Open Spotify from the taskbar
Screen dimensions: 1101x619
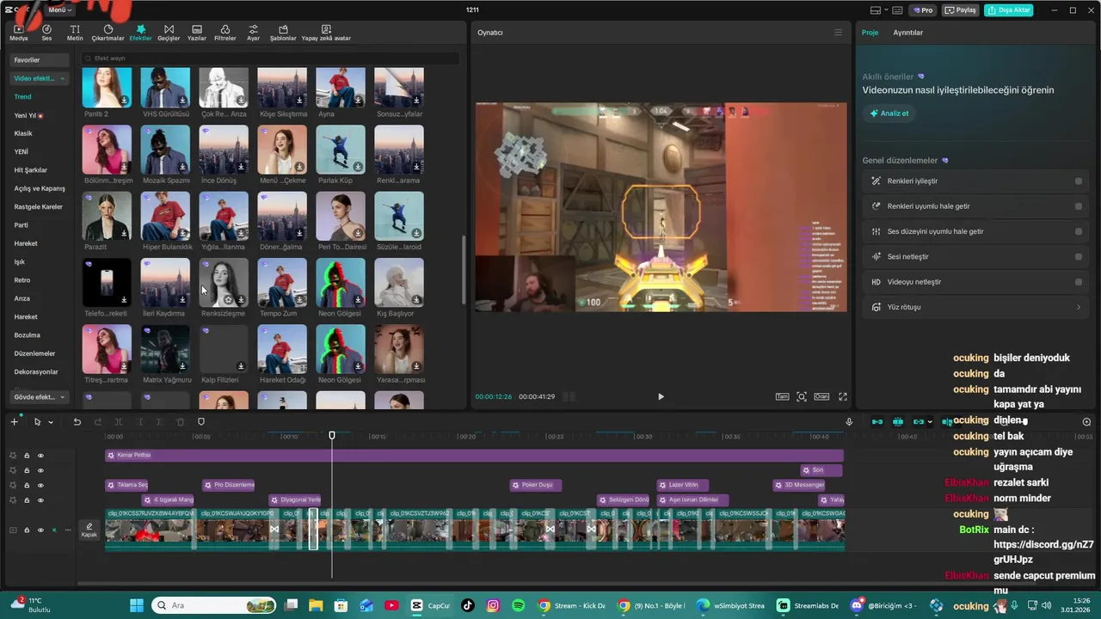tap(519, 605)
